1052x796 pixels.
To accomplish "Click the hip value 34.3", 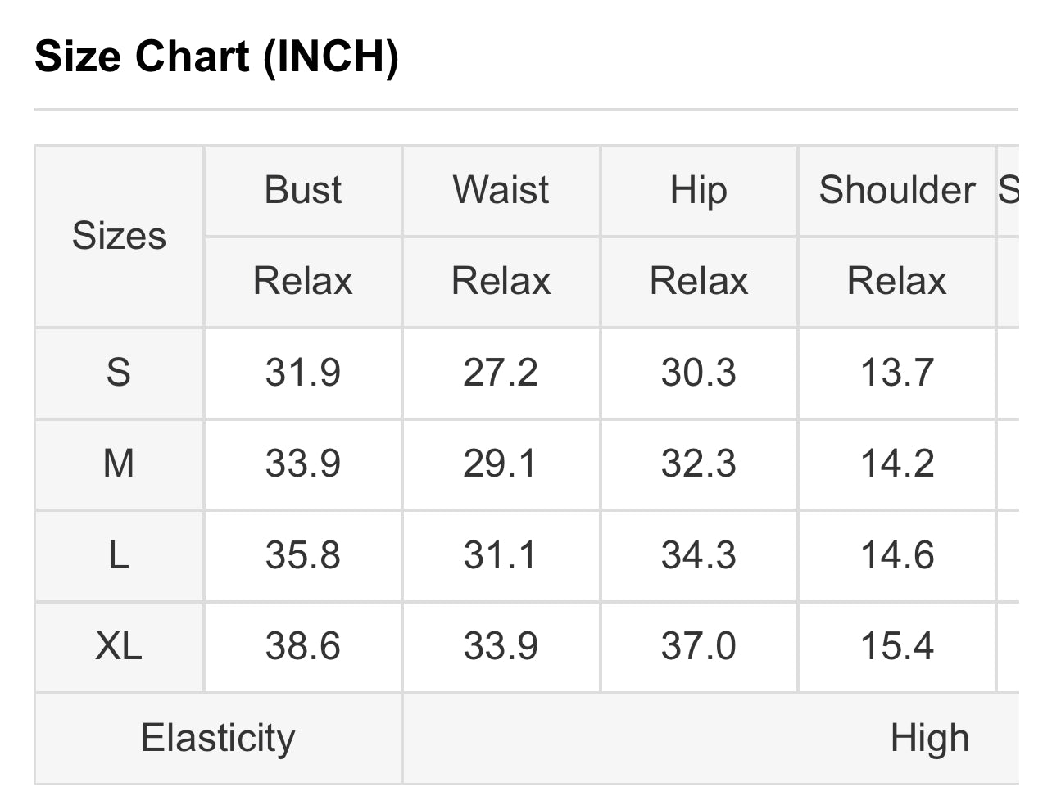I will click(x=699, y=556).
